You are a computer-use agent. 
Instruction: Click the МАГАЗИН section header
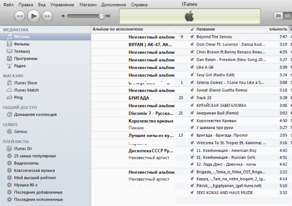13,76
